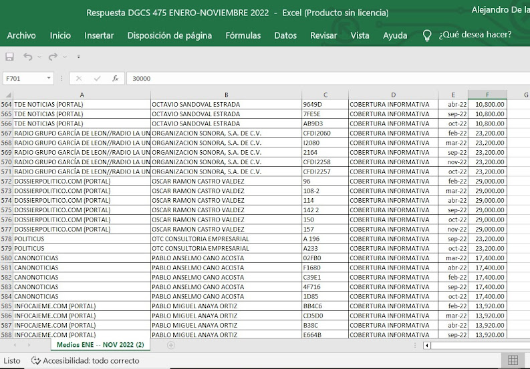This screenshot has height=369, width=530.
Task: Click horizontal scrollbar left arrow
Action: pyautogui.click(x=427, y=346)
